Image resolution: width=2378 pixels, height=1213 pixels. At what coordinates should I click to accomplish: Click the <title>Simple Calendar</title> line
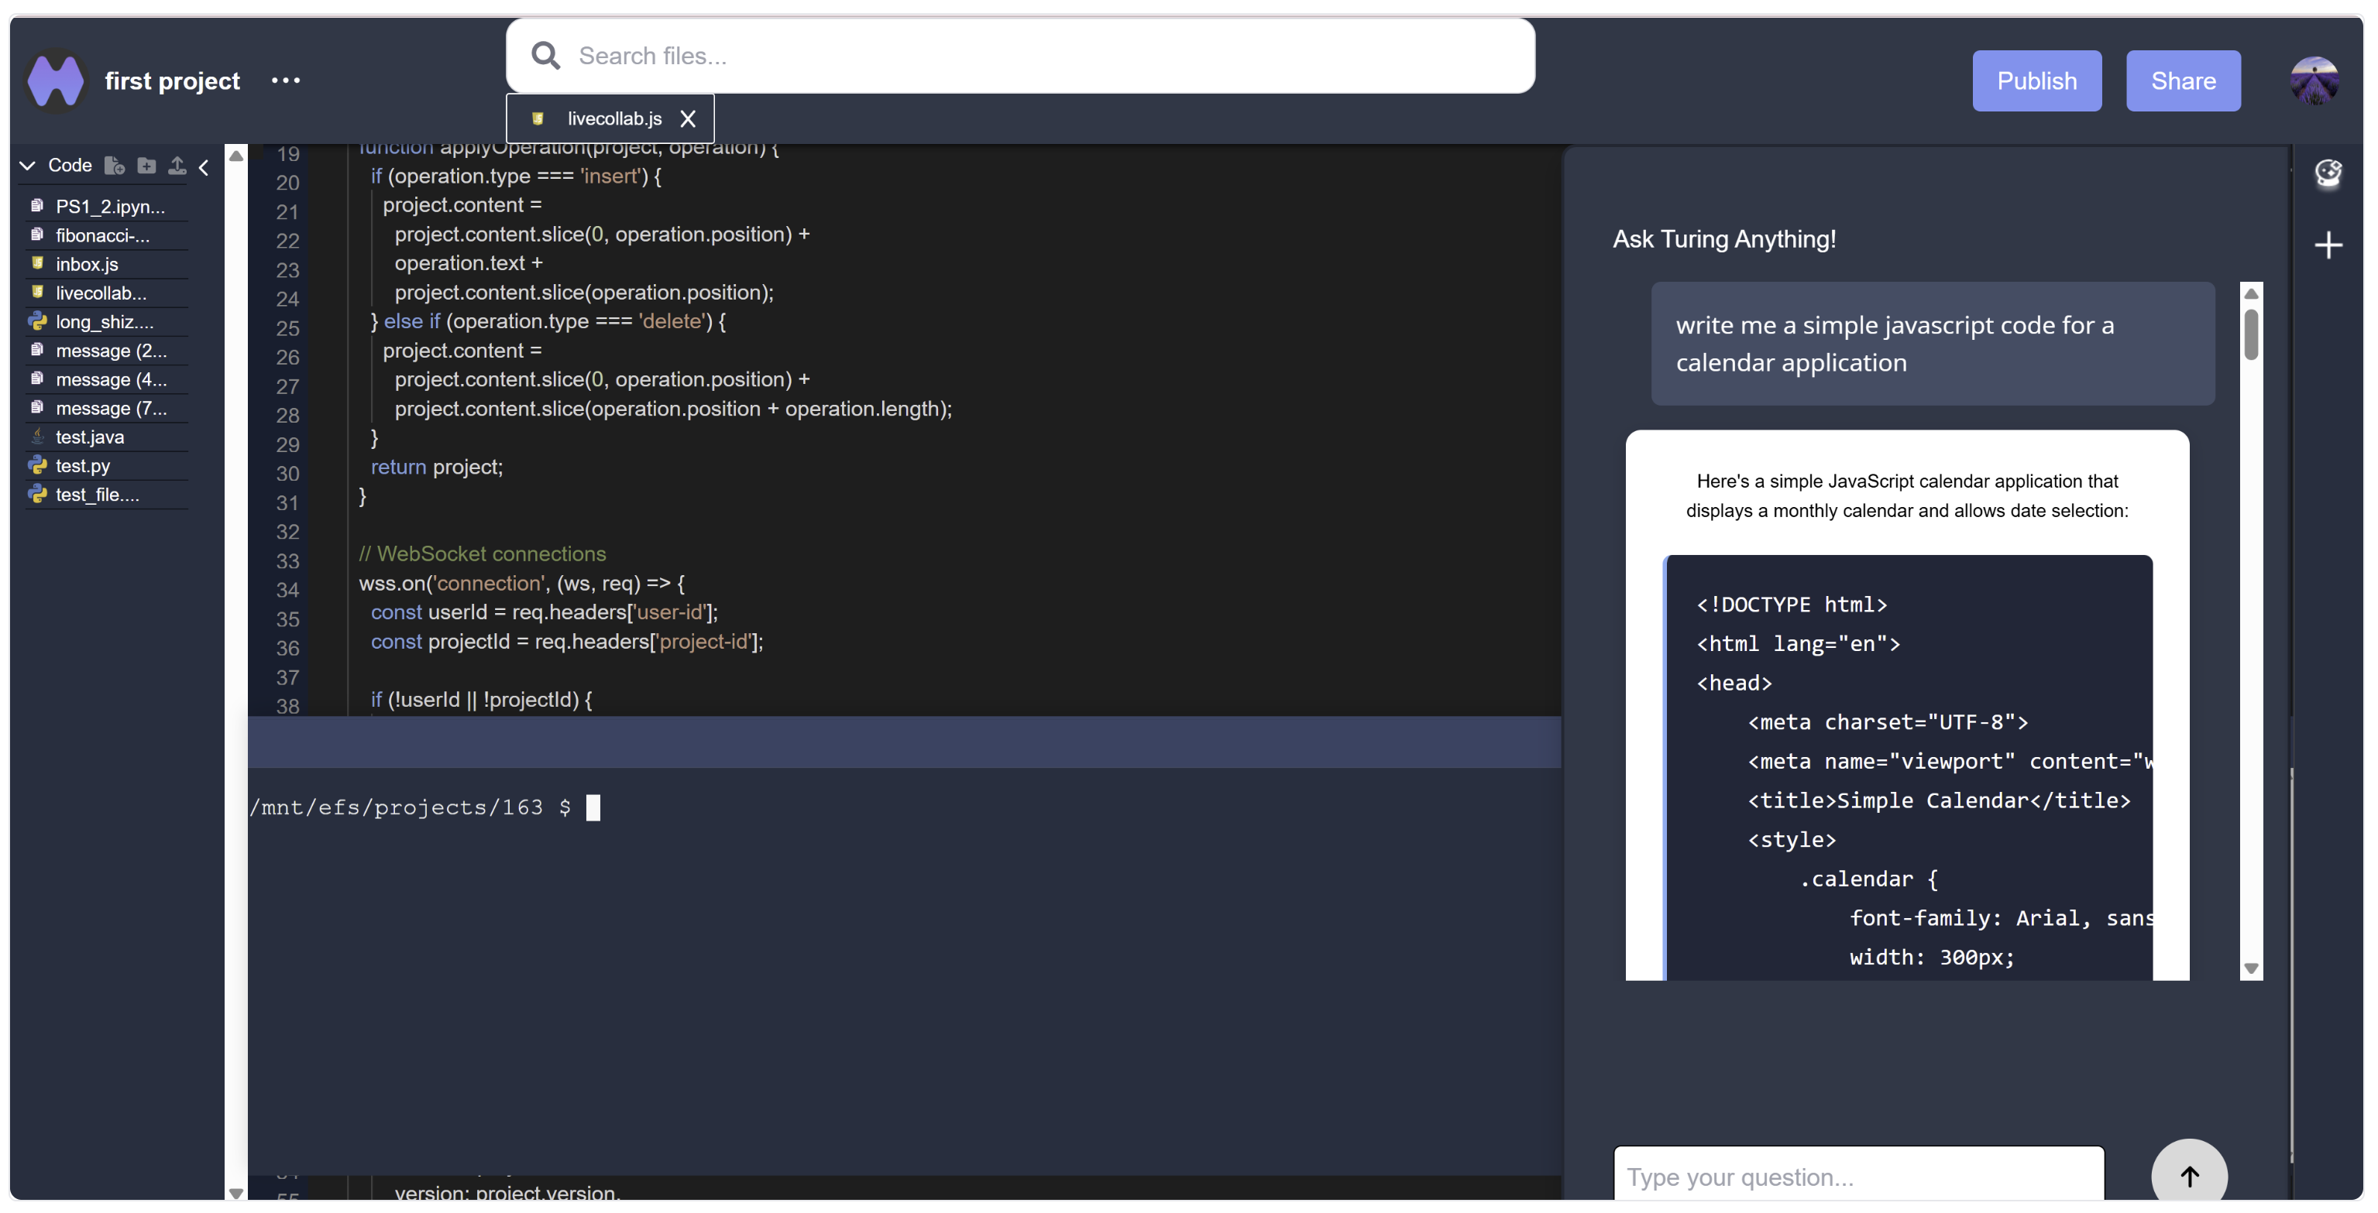pos(1939,800)
